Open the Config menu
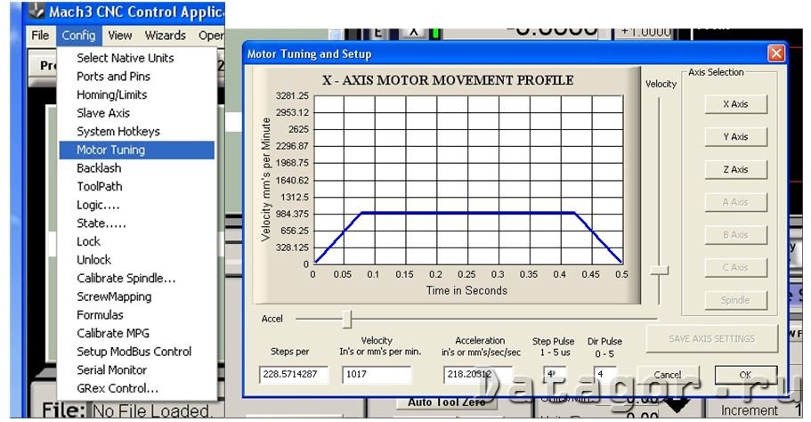Screen dimensions: 811x422 pos(78,36)
